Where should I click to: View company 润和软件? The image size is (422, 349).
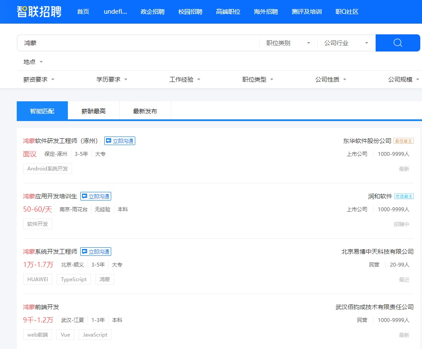click(380, 196)
